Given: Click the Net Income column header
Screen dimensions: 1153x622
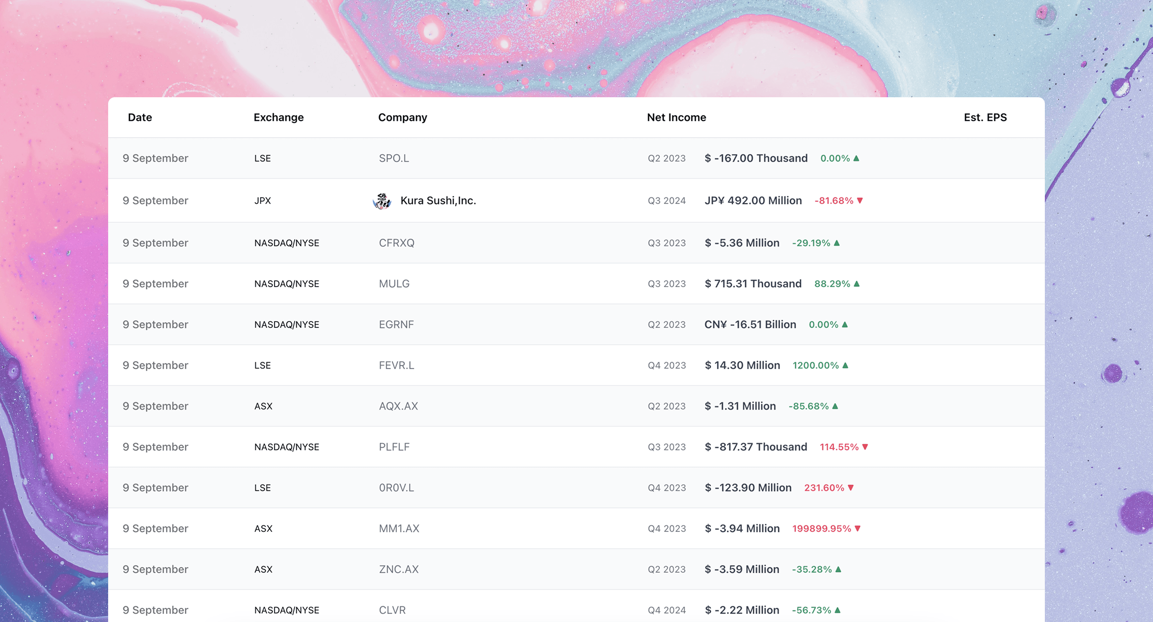Looking at the screenshot, I should click(676, 117).
